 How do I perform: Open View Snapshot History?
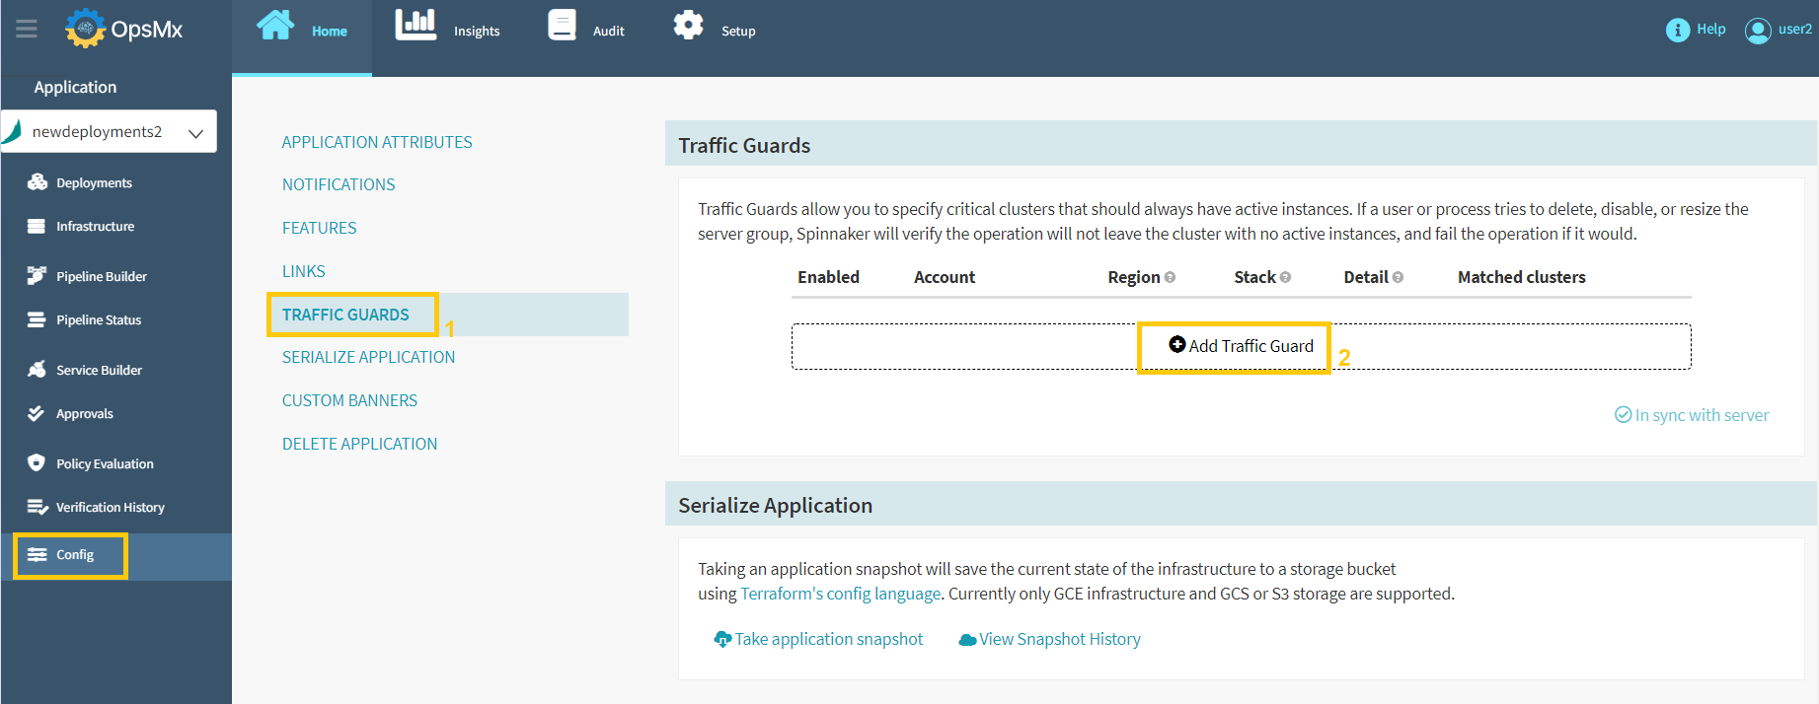(1050, 639)
